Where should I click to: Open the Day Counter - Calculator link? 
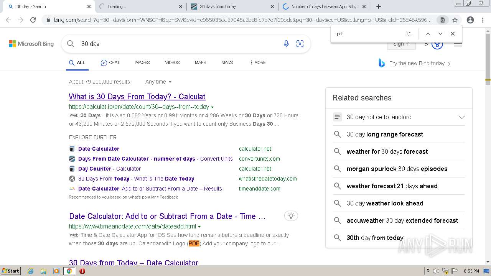pos(109,169)
